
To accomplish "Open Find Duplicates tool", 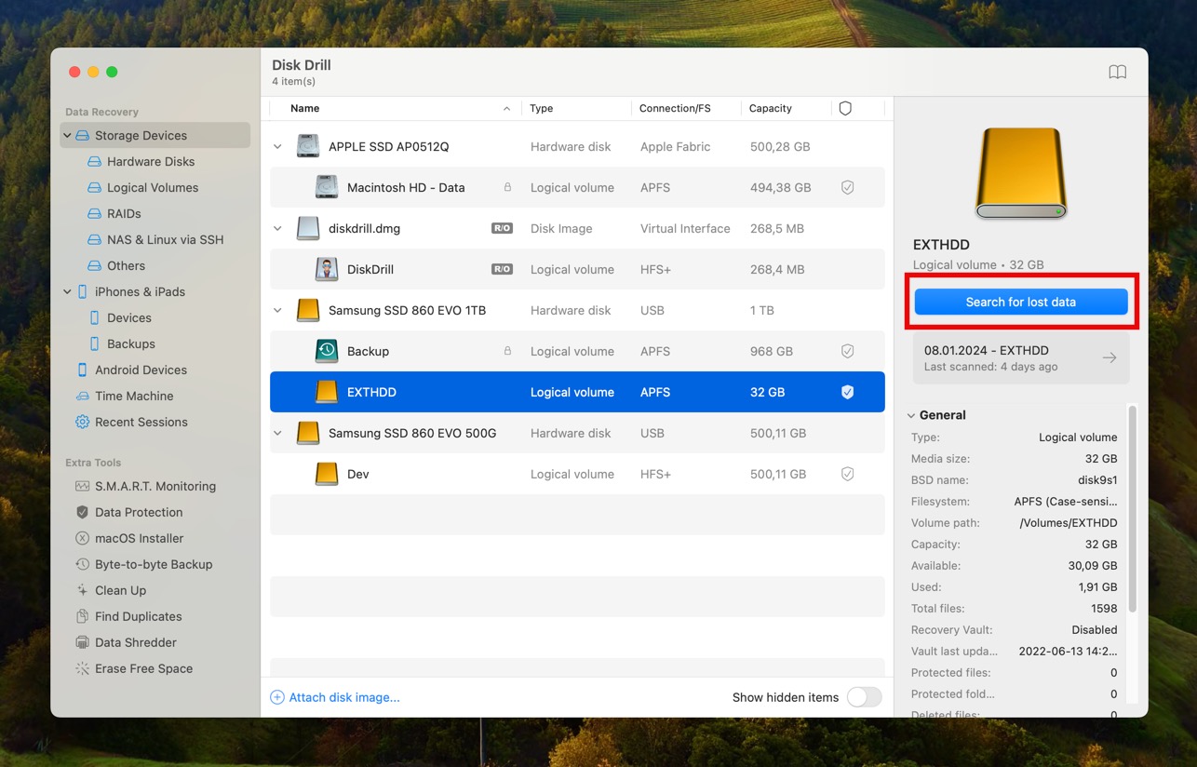I will [x=138, y=616].
